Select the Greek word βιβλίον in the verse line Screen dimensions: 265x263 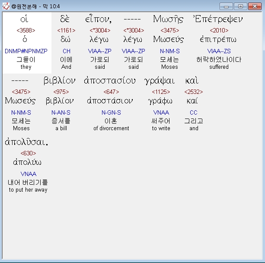coord(60,80)
